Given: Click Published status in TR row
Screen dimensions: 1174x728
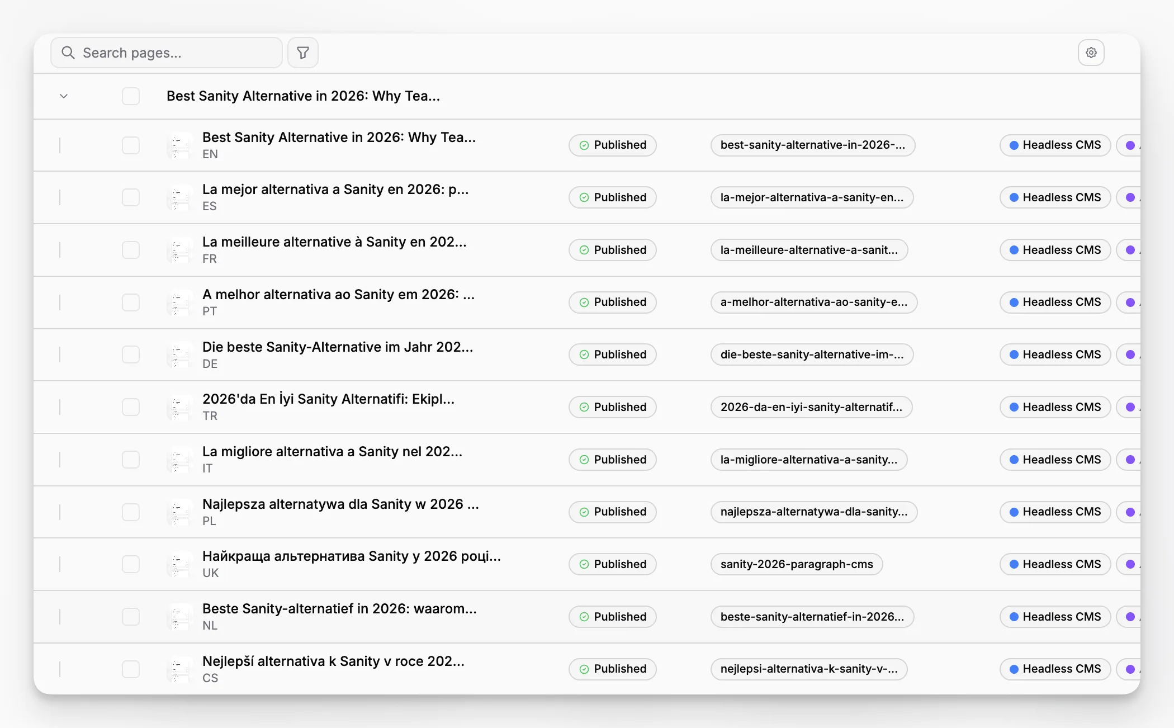Looking at the screenshot, I should [613, 407].
